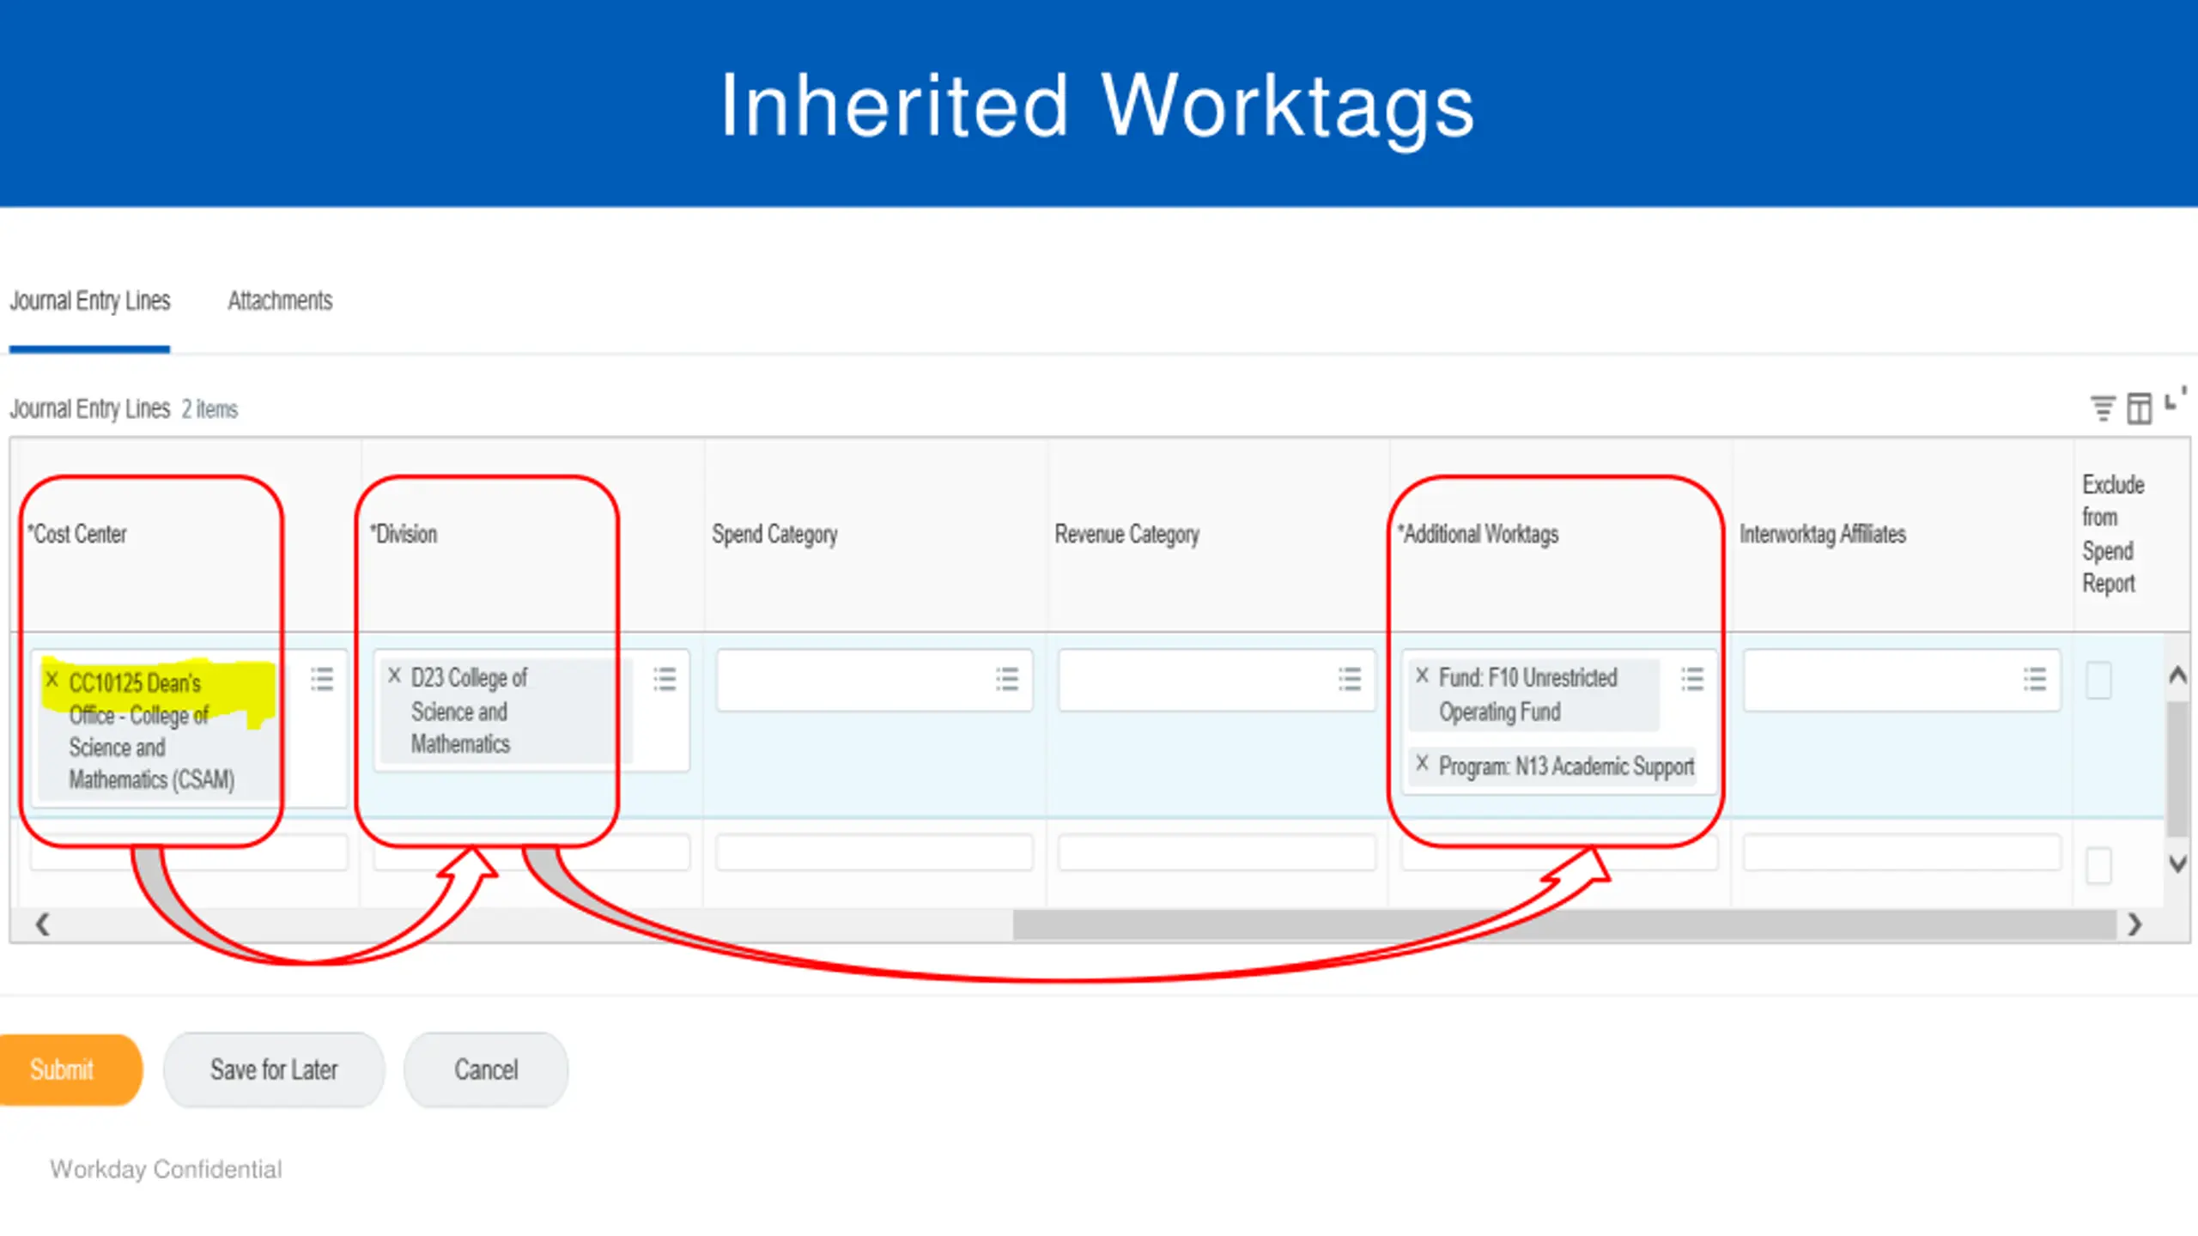Screen dimensions: 2198x1236
Task: Open the column chooser grid icon
Action: (2139, 409)
